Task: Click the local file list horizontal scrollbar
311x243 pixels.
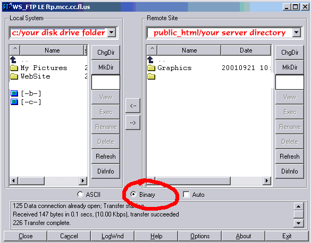Action: tap(48, 181)
